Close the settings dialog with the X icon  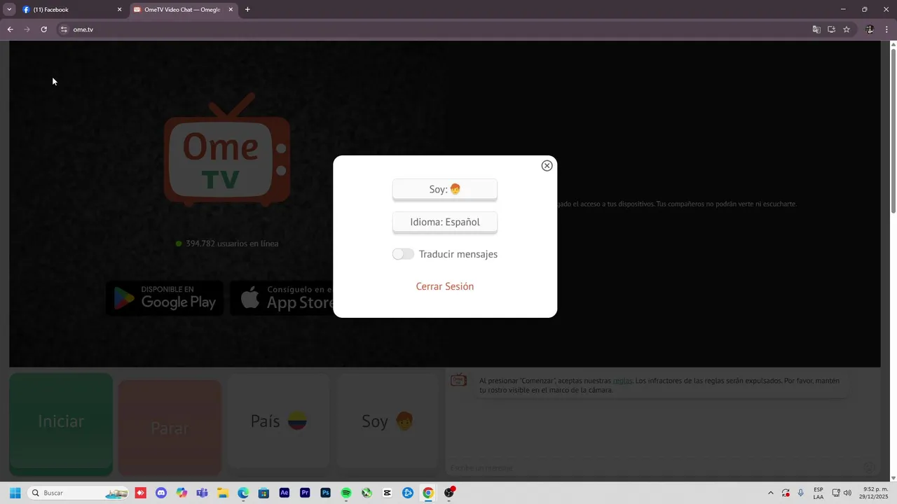(547, 166)
